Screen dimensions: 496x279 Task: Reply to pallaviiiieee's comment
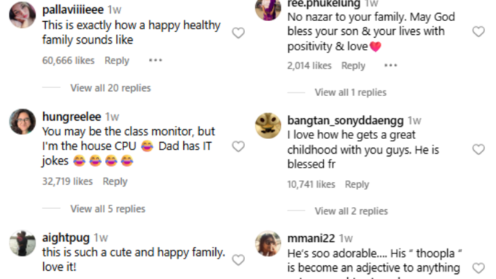pos(117,60)
